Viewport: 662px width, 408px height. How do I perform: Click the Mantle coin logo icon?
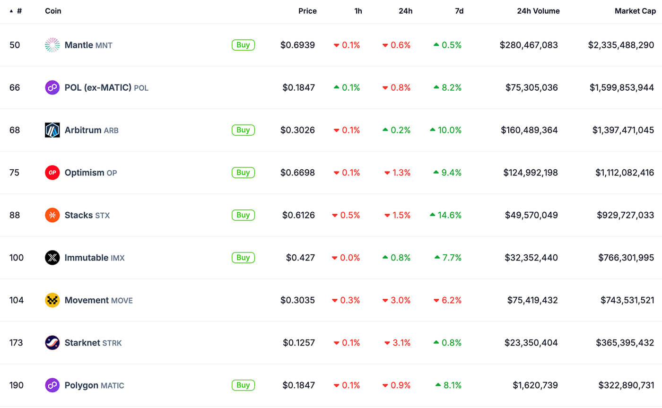coord(52,45)
